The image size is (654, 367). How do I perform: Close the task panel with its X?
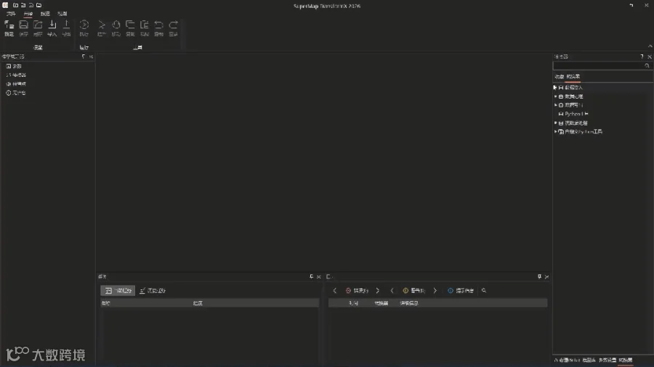tap(319, 277)
